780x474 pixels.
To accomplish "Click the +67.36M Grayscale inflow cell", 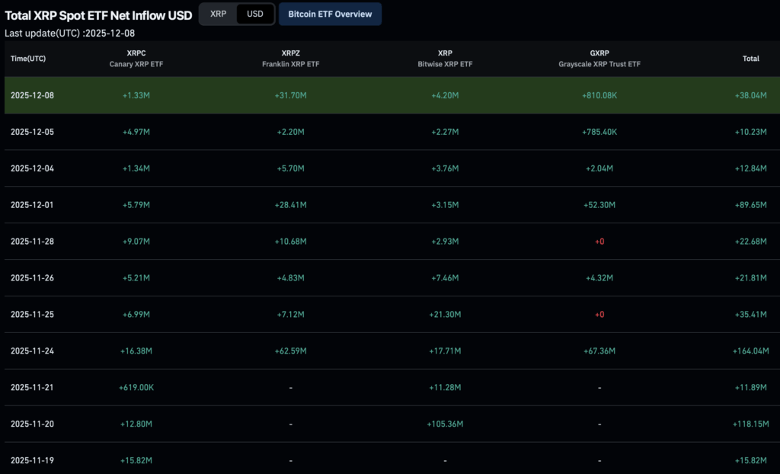I will (x=599, y=351).
